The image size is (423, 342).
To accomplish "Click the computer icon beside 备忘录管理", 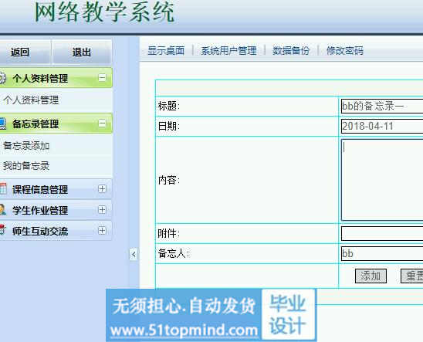I will pos(2,124).
